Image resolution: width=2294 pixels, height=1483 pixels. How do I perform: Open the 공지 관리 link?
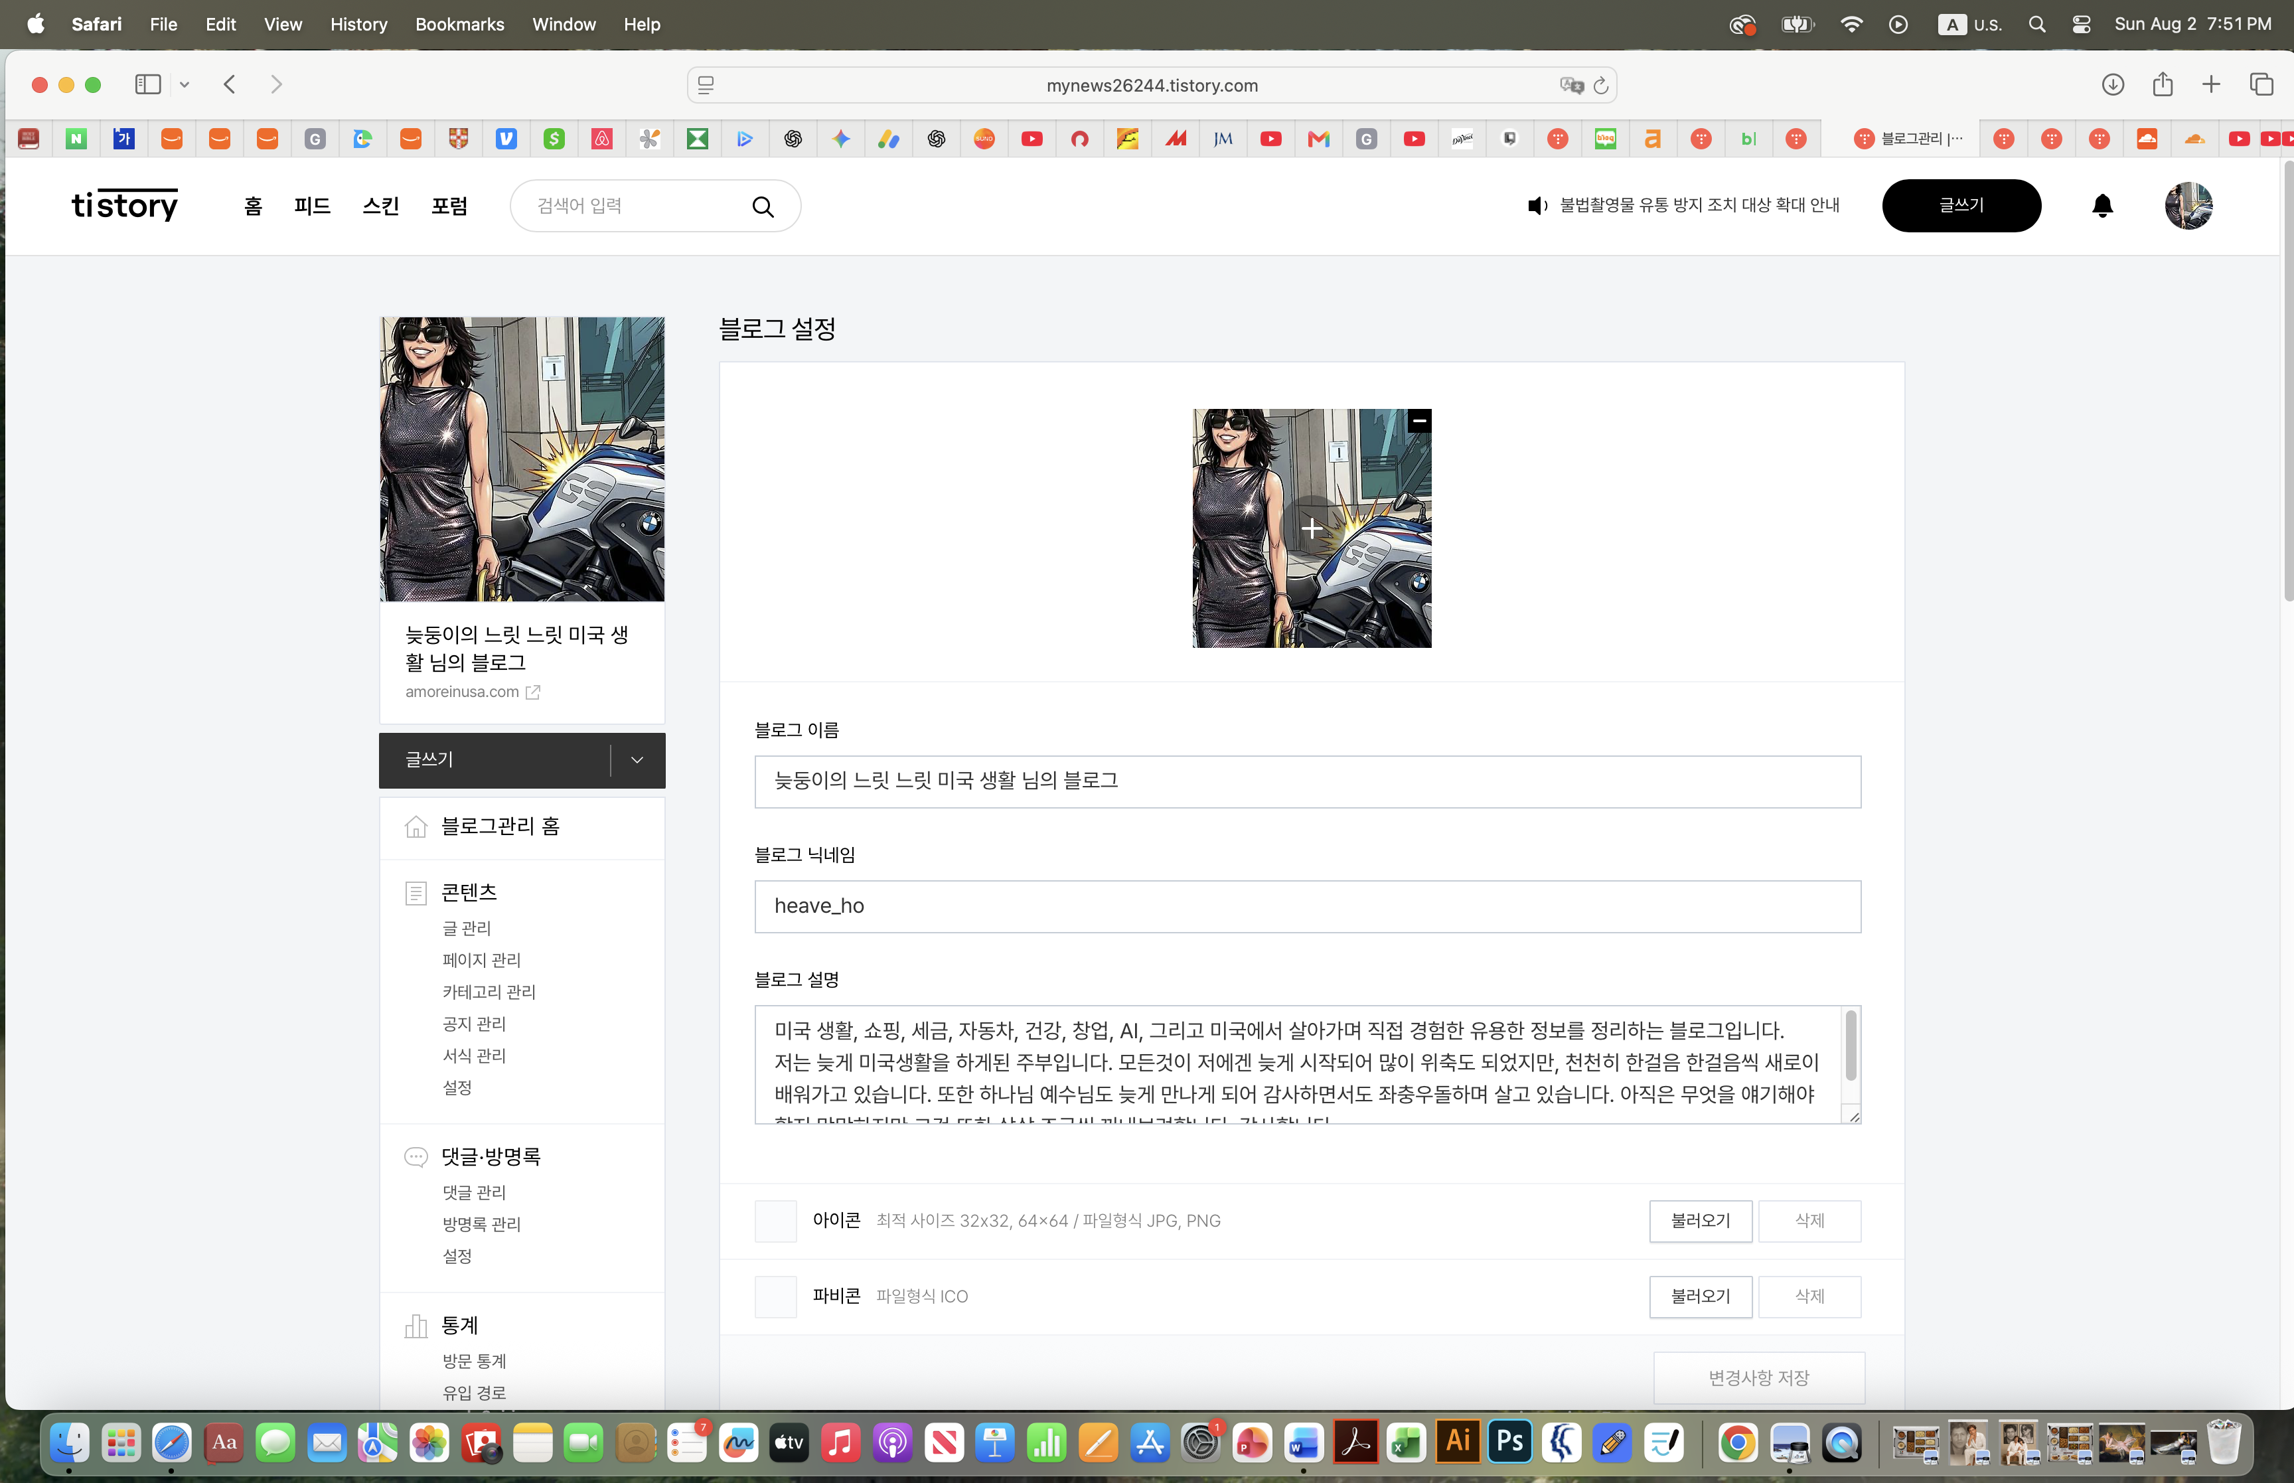(474, 1024)
